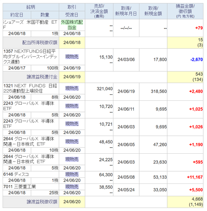Click the +5,500 profit amount
Viewport: 207px width, 211px height.
click(196, 190)
